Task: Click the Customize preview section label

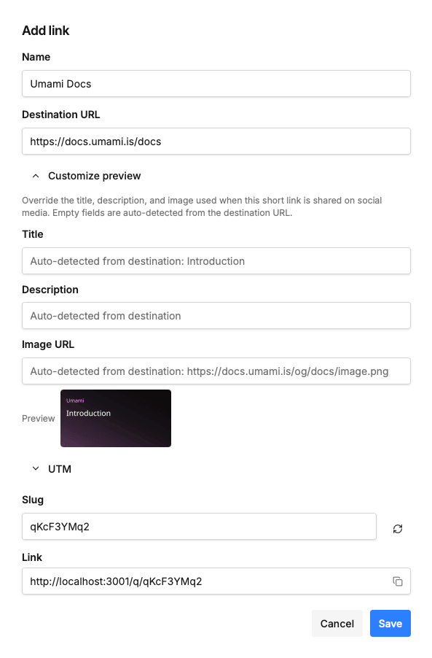Action: 94,176
